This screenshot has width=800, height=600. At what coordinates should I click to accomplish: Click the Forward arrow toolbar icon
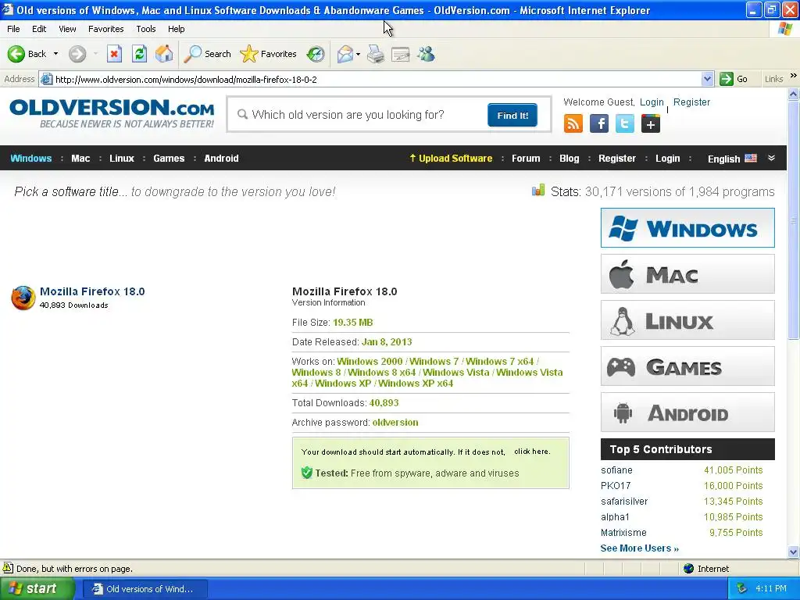77,54
